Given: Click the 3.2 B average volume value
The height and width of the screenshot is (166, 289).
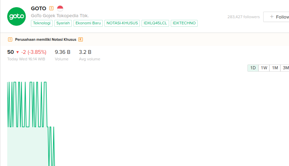Looking at the screenshot, I should tap(85, 52).
